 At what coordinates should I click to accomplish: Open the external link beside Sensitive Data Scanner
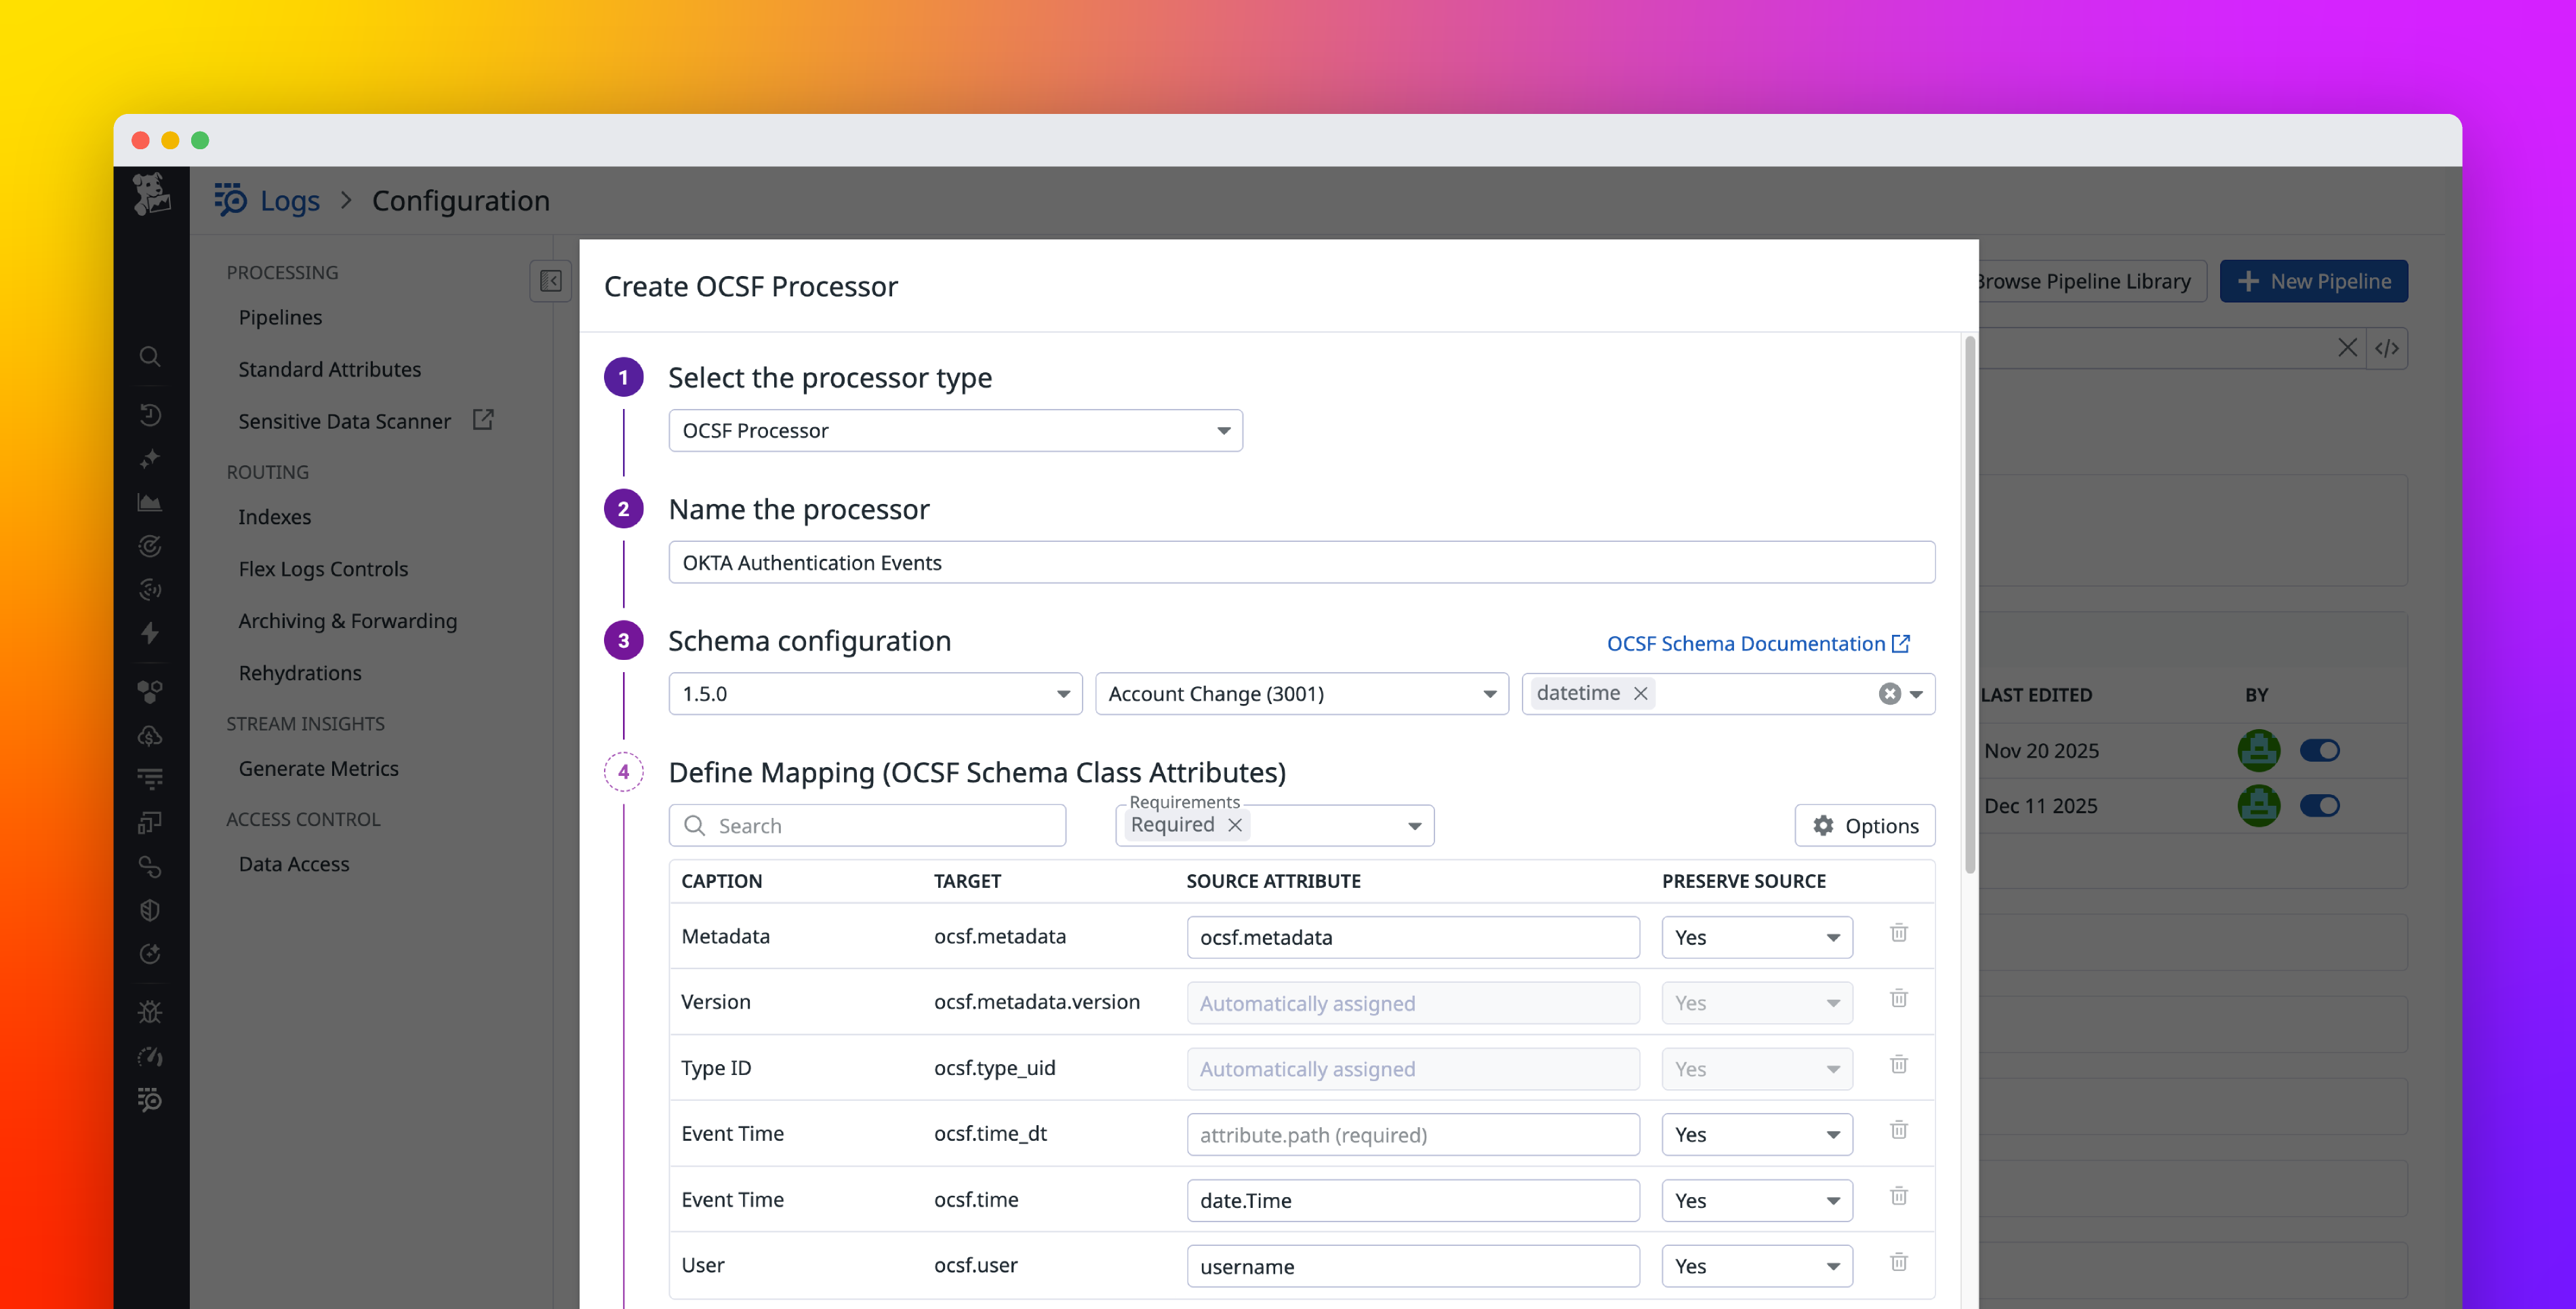click(x=484, y=421)
